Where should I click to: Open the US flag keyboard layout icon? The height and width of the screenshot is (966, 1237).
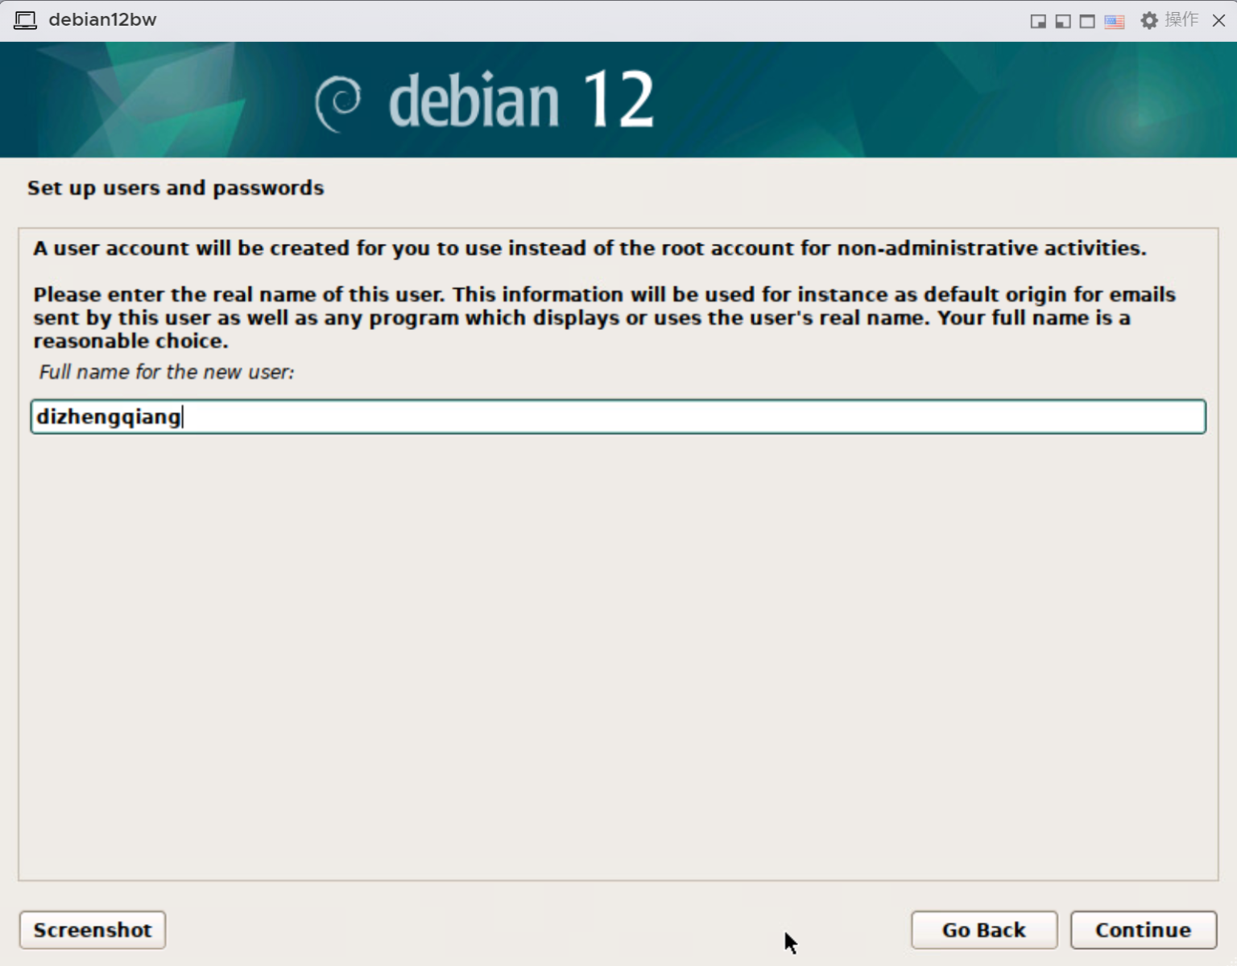(x=1115, y=21)
